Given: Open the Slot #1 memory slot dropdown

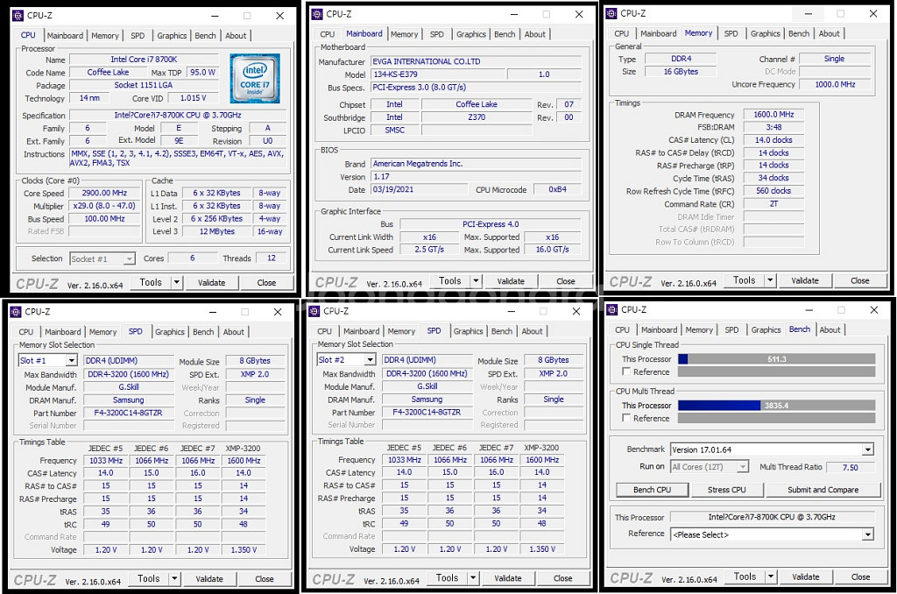Looking at the screenshot, I should tap(72, 361).
